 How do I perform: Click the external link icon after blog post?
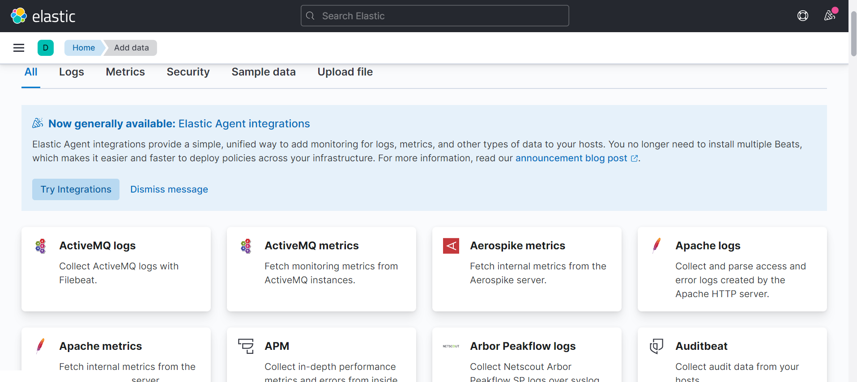[x=634, y=159]
